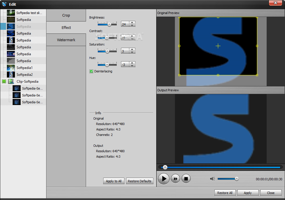Toggle the Deinterlacing checkbox
The image size is (285, 200).
pyautogui.click(x=91, y=72)
